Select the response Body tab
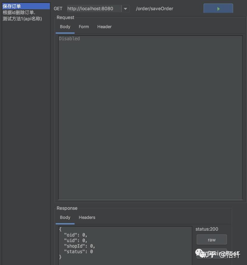The image size is (247, 265). 65,217
